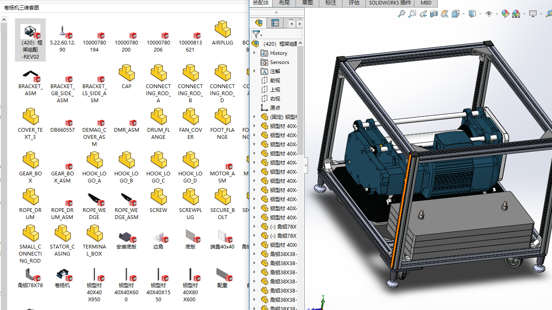552x310 pixels.
Task: Open the PropertyManager tab icon
Action: (x=275, y=23)
